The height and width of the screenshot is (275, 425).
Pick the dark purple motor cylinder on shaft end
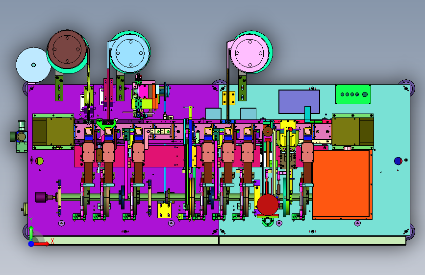pos(41,197)
